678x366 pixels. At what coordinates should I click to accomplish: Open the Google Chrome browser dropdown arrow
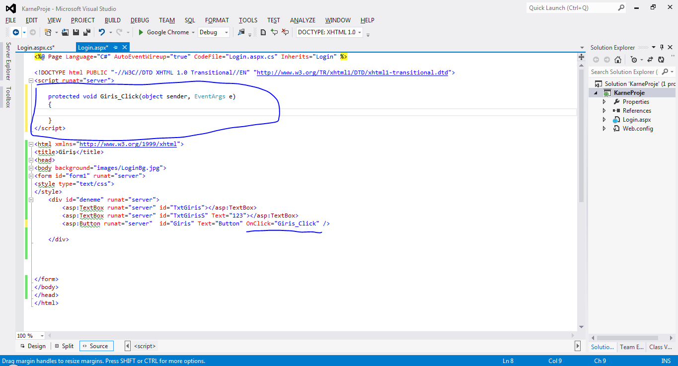[x=193, y=32]
